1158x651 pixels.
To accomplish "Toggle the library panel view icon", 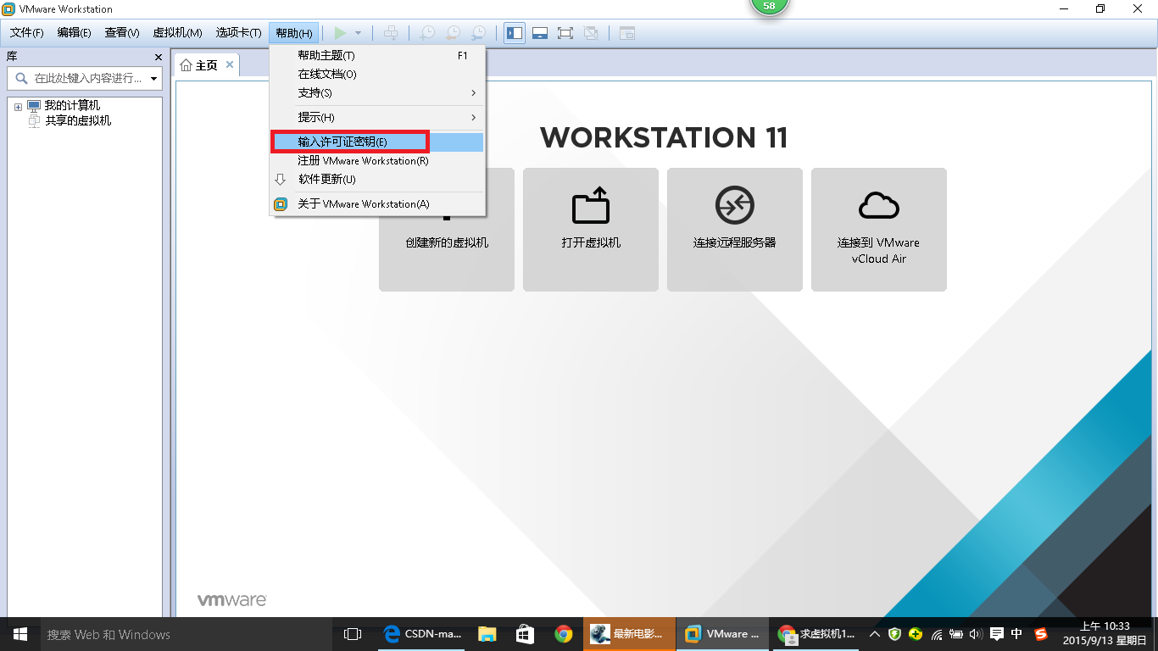I will [x=515, y=33].
